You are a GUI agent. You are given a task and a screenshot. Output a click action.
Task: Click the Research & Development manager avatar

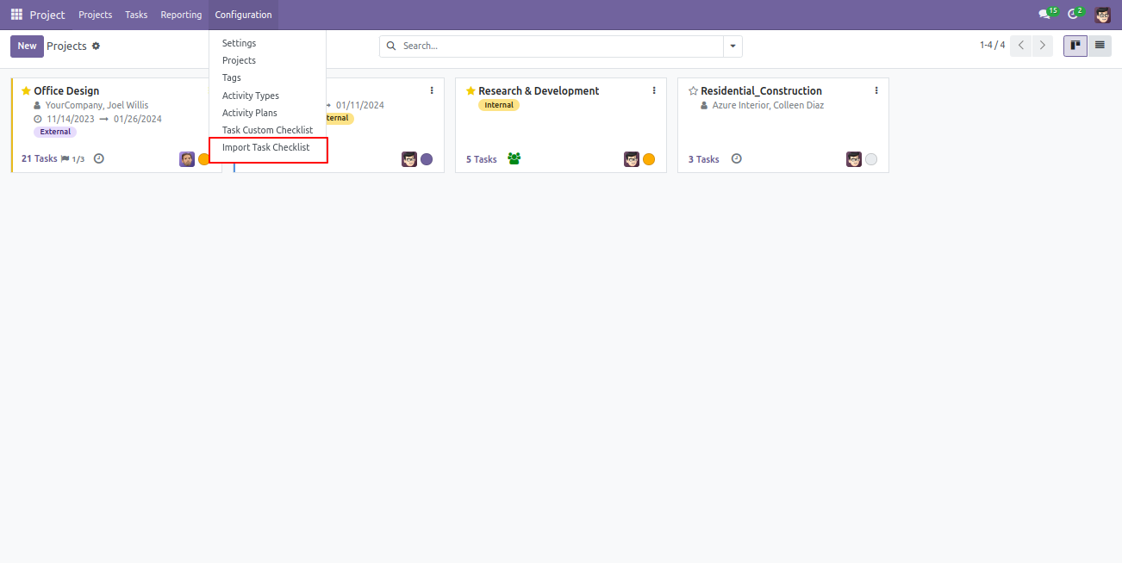[632, 159]
